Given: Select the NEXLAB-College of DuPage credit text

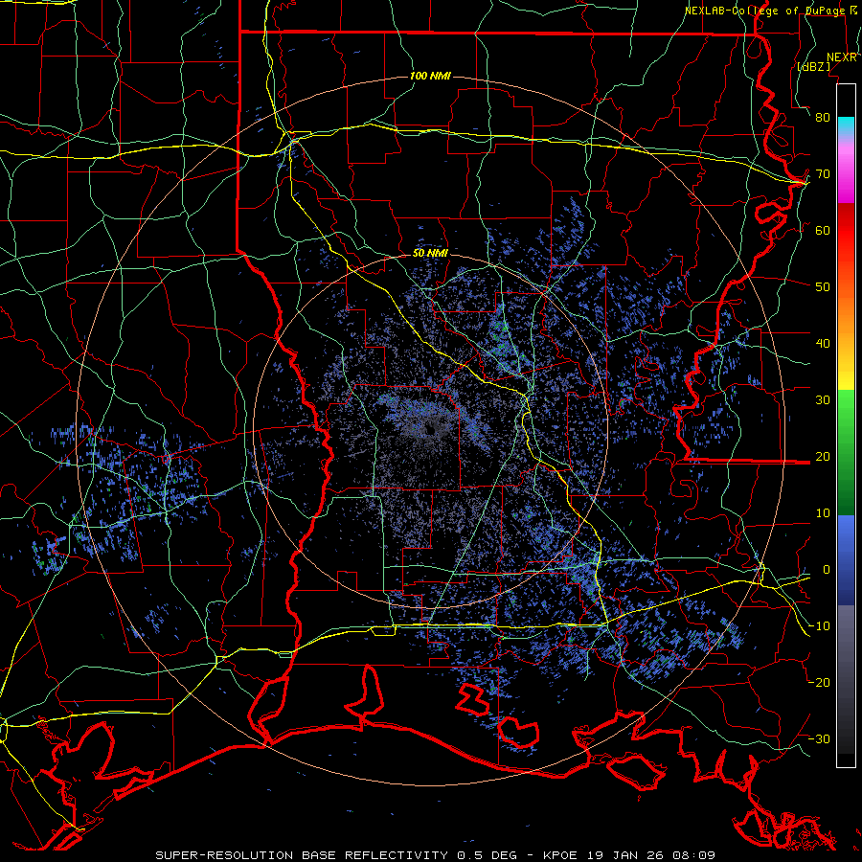Looking at the screenshot, I should pos(764,11).
